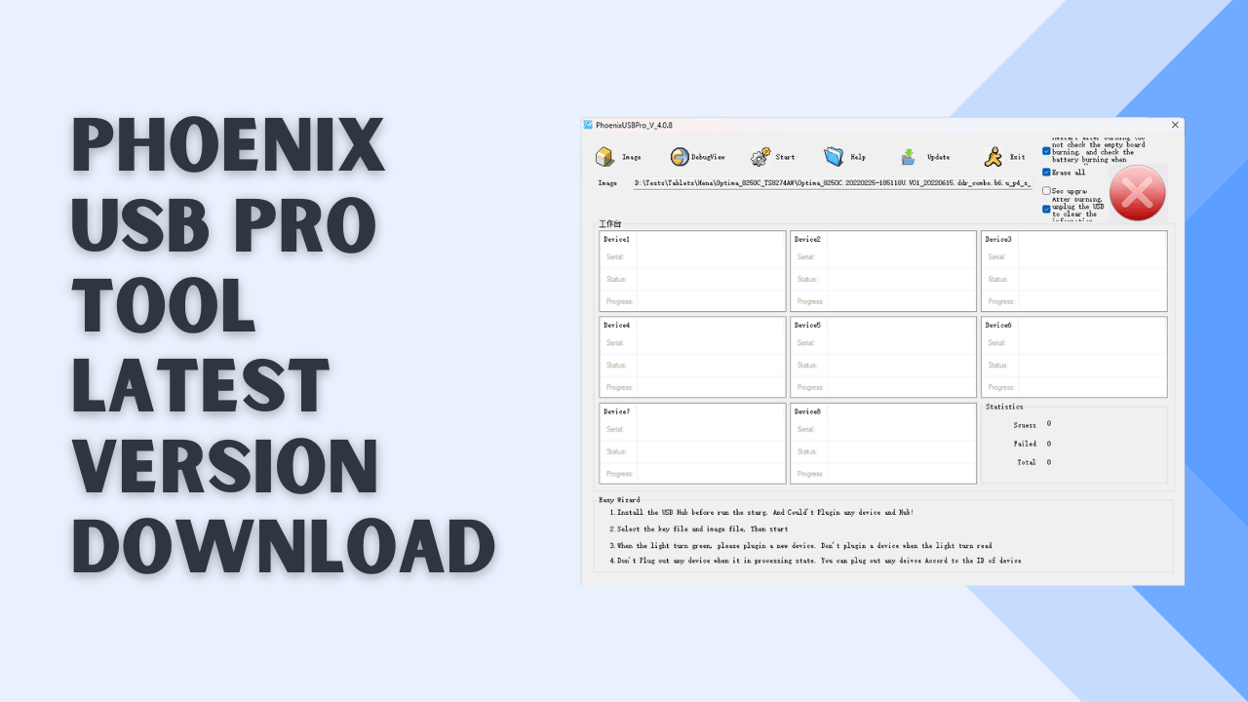The height and width of the screenshot is (702, 1248).
Task: Select the Device8 panel label
Action: [x=807, y=411]
